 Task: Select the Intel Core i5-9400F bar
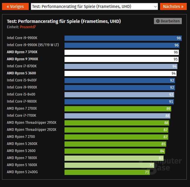point(120,81)
